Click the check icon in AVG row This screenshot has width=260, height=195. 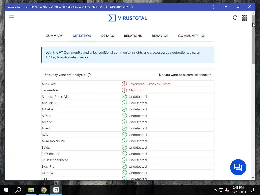click(124, 135)
